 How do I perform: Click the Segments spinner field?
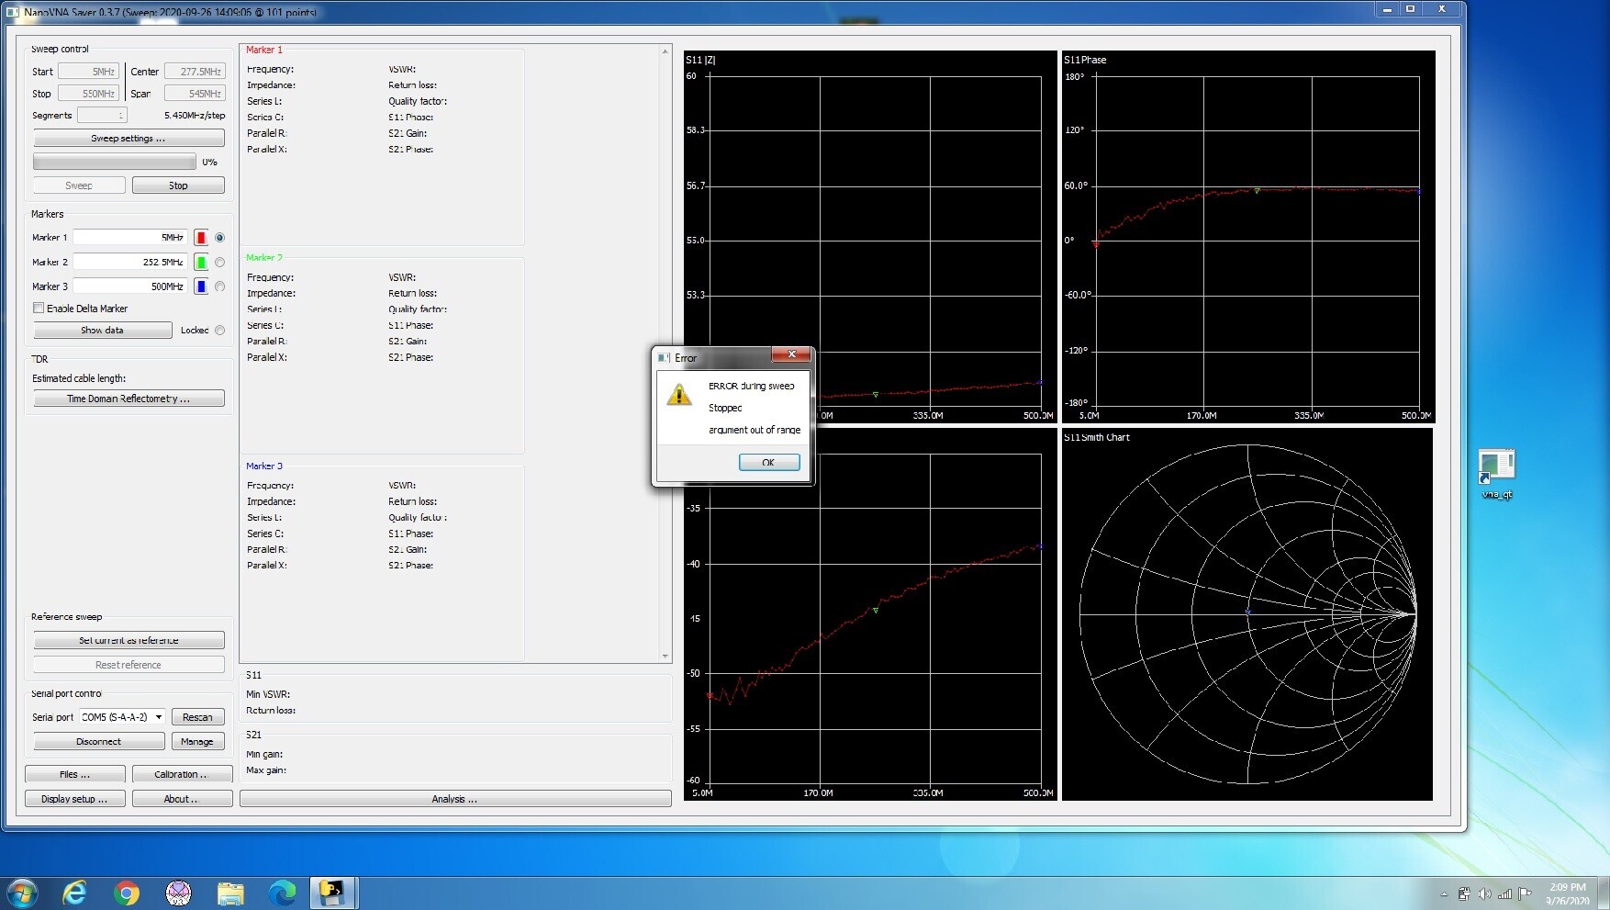click(102, 115)
